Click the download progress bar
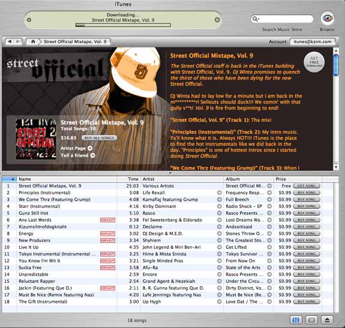 coord(123,25)
